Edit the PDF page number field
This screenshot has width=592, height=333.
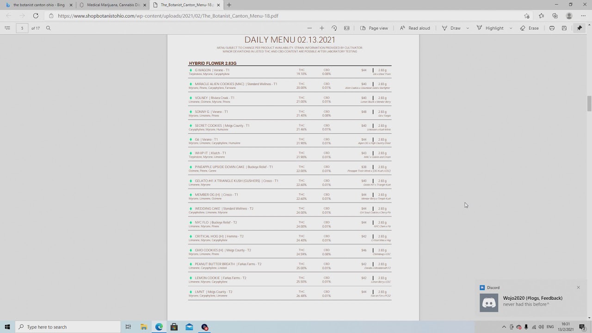click(x=22, y=28)
